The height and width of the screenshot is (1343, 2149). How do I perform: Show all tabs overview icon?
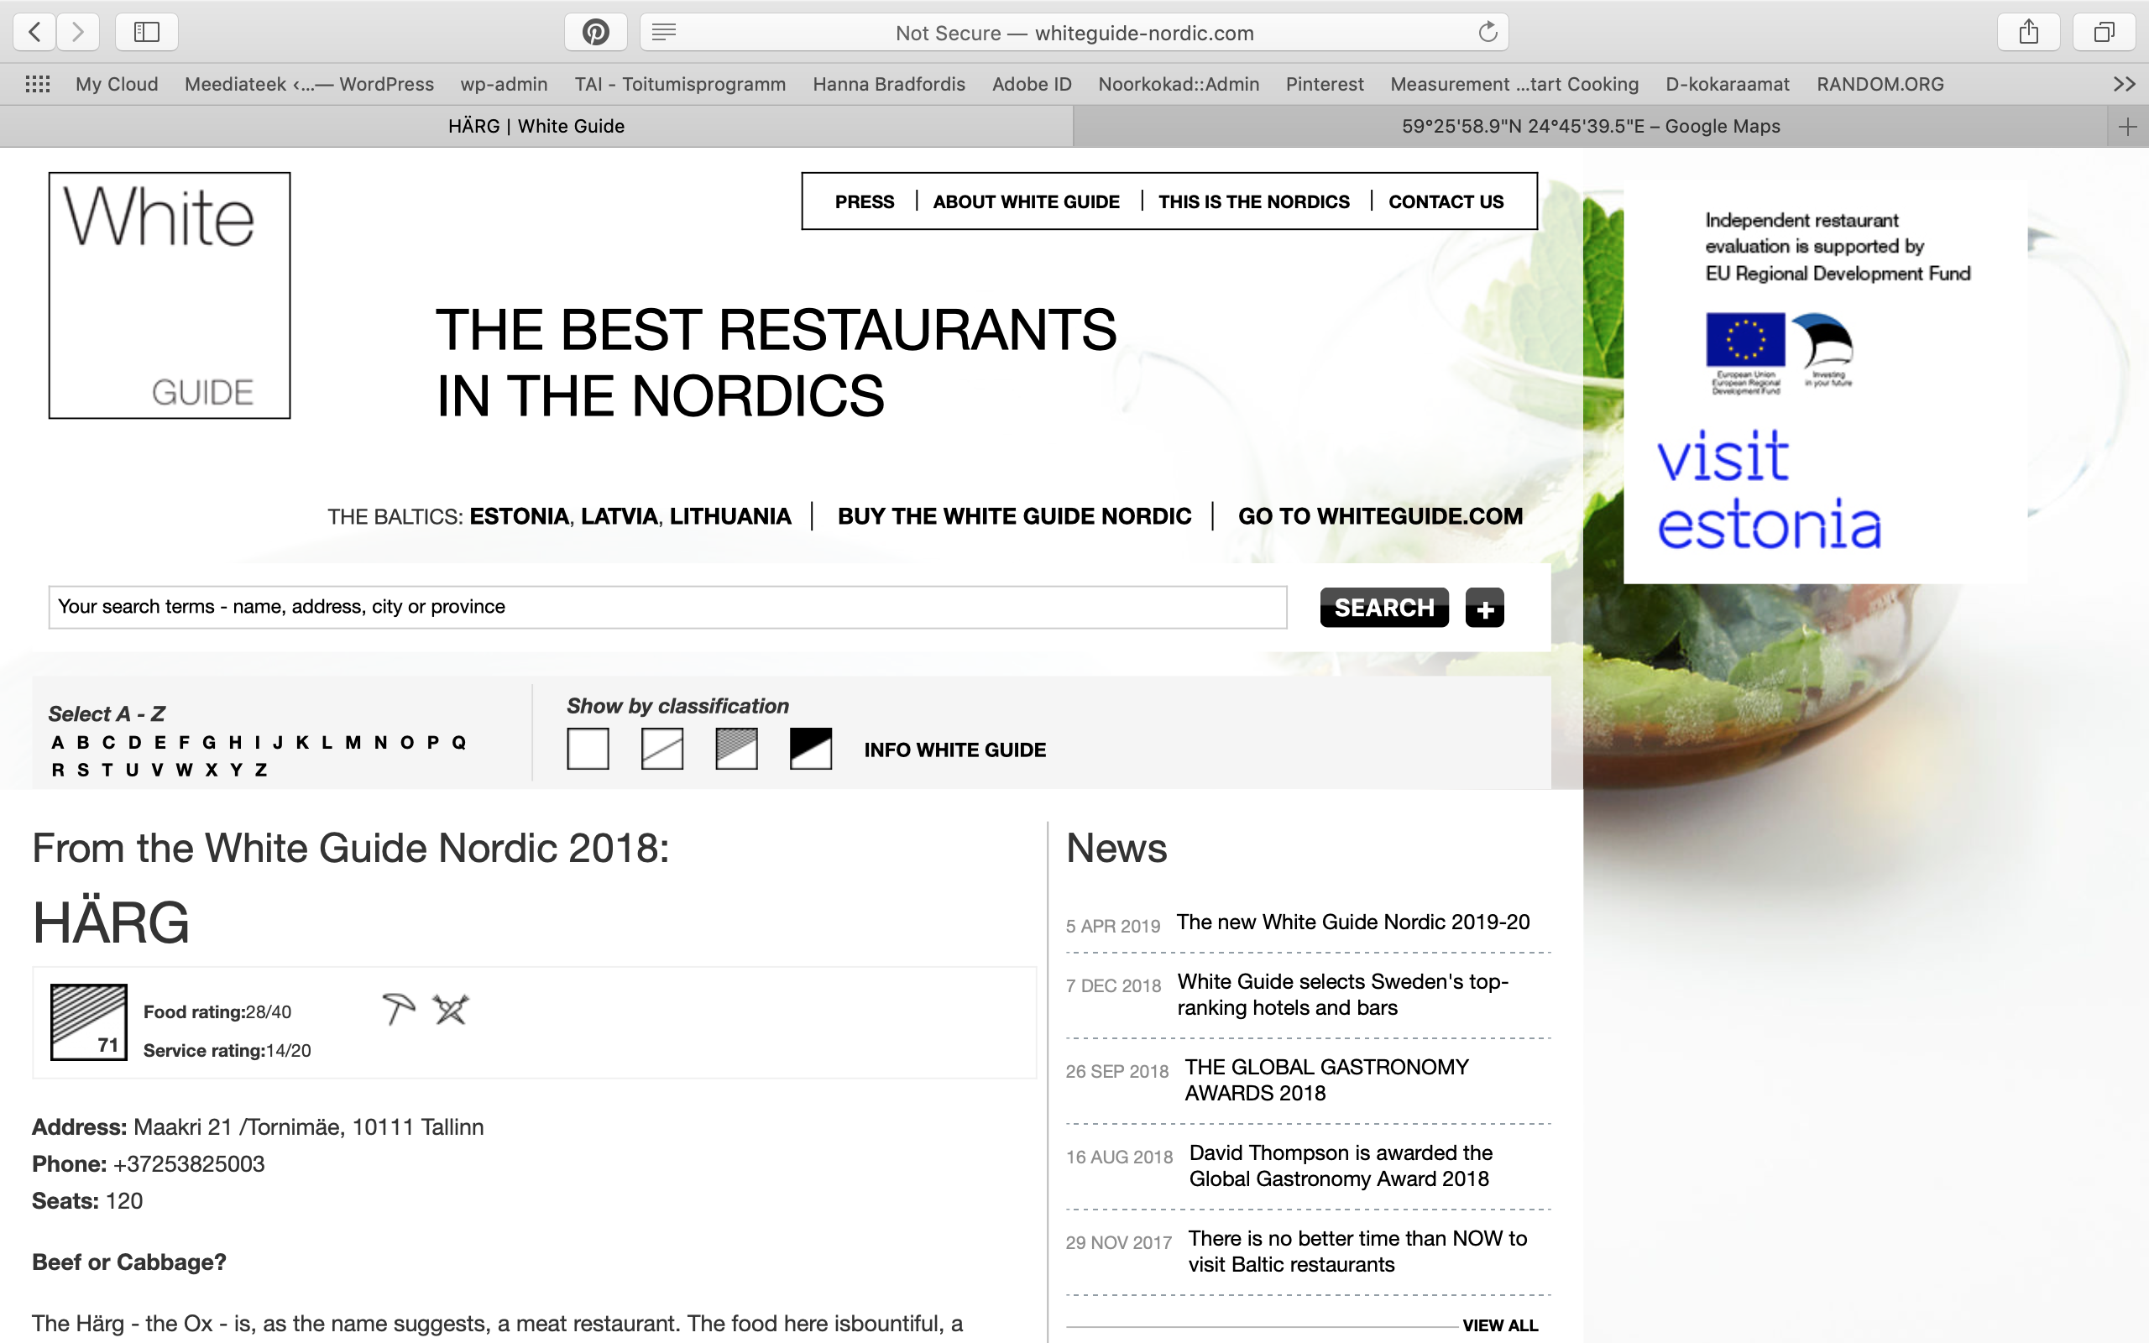pyautogui.click(x=2104, y=33)
